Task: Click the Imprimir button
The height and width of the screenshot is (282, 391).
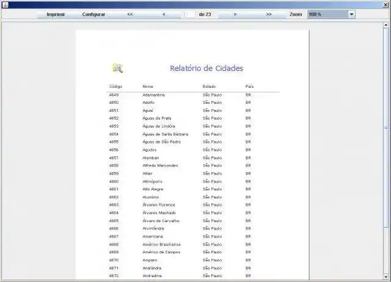Action: [x=56, y=15]
